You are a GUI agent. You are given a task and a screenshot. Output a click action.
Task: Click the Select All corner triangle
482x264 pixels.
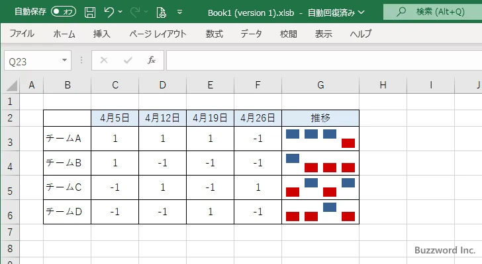12,85
